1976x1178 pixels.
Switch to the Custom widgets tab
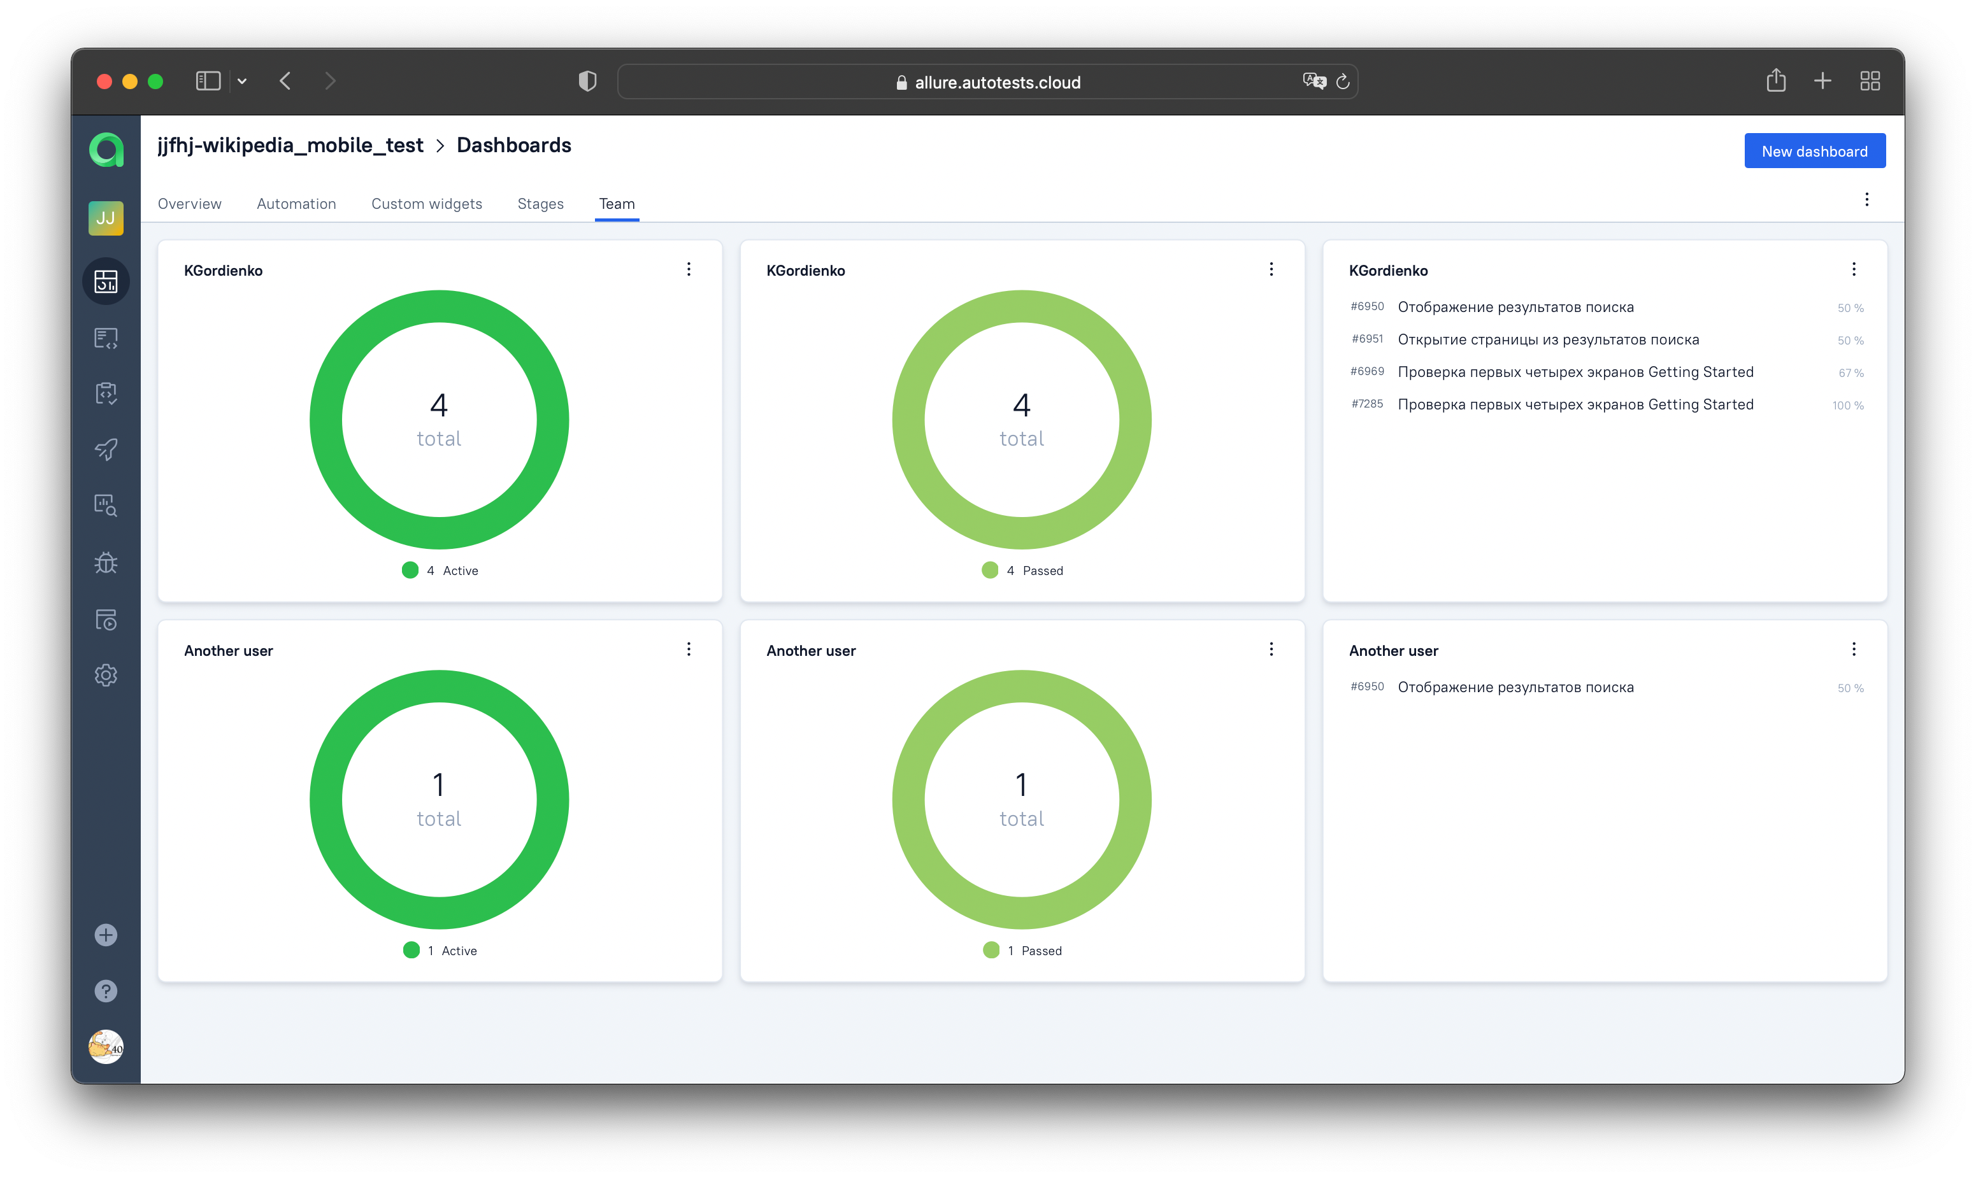click(x=426, y=204)
